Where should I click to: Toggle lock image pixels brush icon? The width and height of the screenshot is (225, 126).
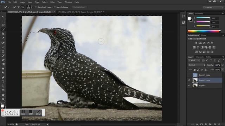click(x=198, y=70)
